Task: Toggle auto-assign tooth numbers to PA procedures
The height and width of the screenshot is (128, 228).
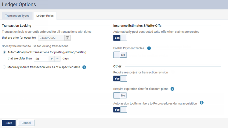Action: tap(120, 110)
